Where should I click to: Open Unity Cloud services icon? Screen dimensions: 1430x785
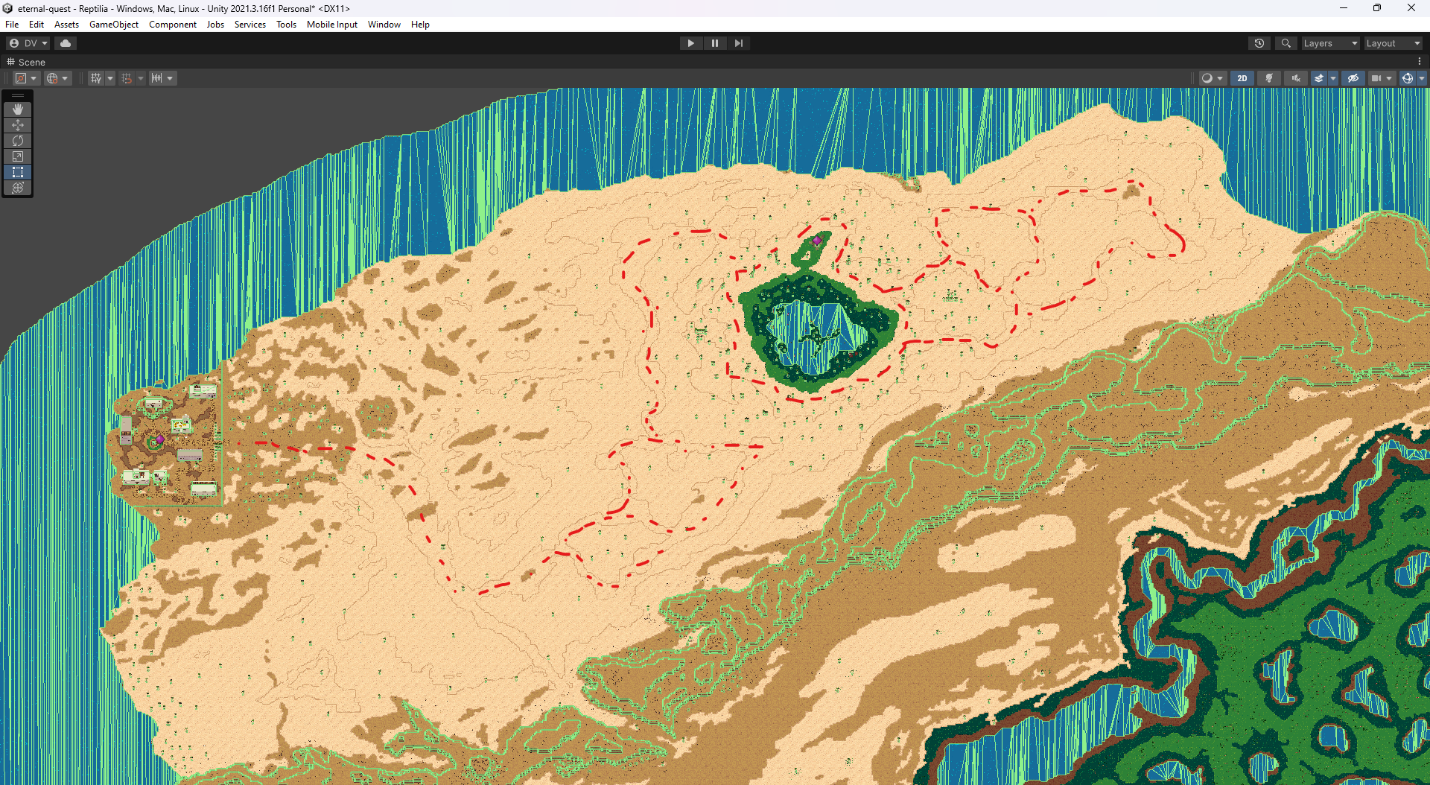pyautogui.click(x=66, y=43)
